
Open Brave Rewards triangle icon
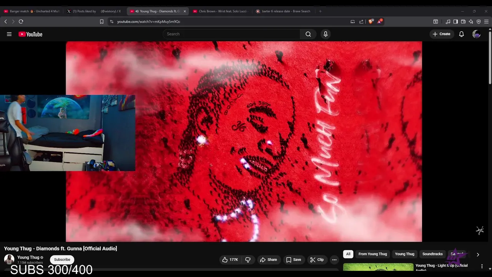click(380, 22)
